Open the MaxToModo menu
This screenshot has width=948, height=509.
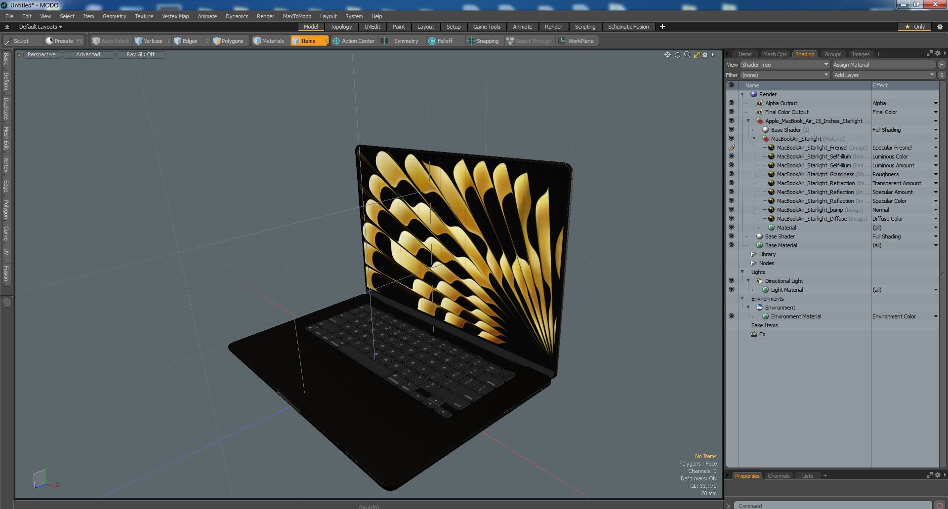coord(297,16)
